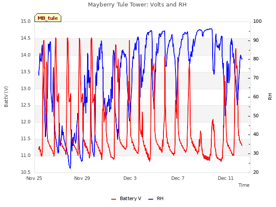This screenshot has width=276, height=207.
Task: Click the 11.0 voltage tick label
Action: 26,155
